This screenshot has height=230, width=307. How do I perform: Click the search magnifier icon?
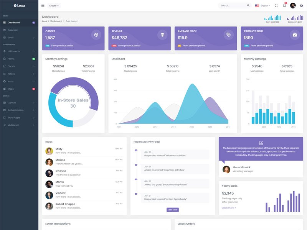click(248, 6)
